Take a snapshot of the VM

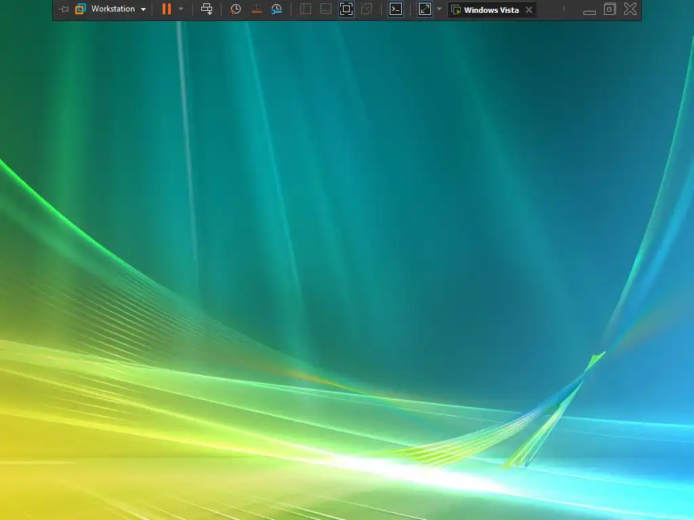pos(235,9)
